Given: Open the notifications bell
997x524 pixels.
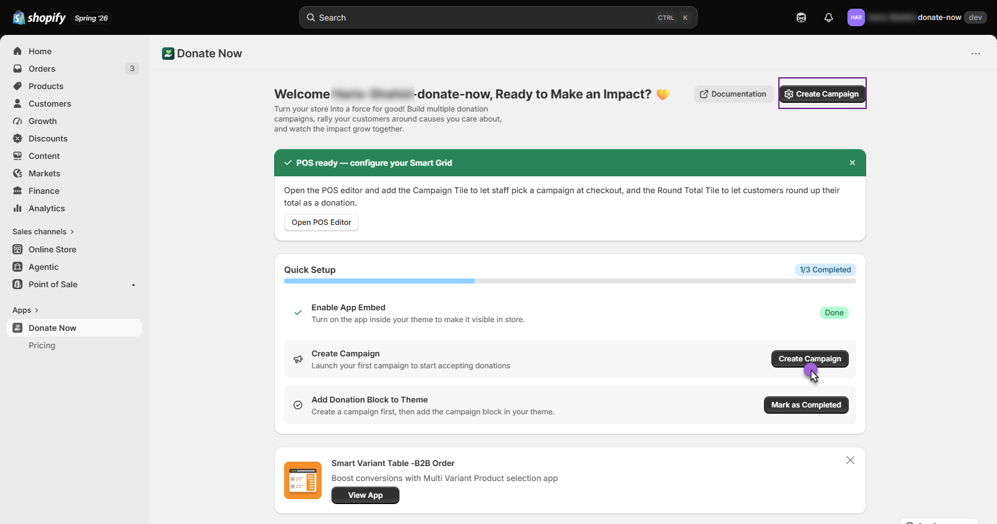Looking at the screenshot, I should [x=829, y=17].
